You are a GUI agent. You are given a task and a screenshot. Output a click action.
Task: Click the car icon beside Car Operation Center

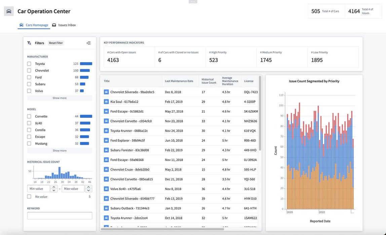(9, 11)
